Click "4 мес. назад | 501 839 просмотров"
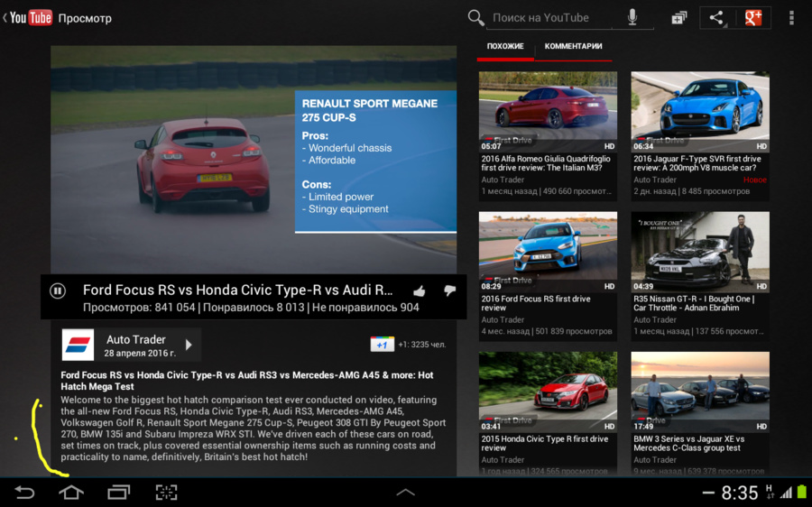This screenshot has height=507, width=812. tap(547, 331)
